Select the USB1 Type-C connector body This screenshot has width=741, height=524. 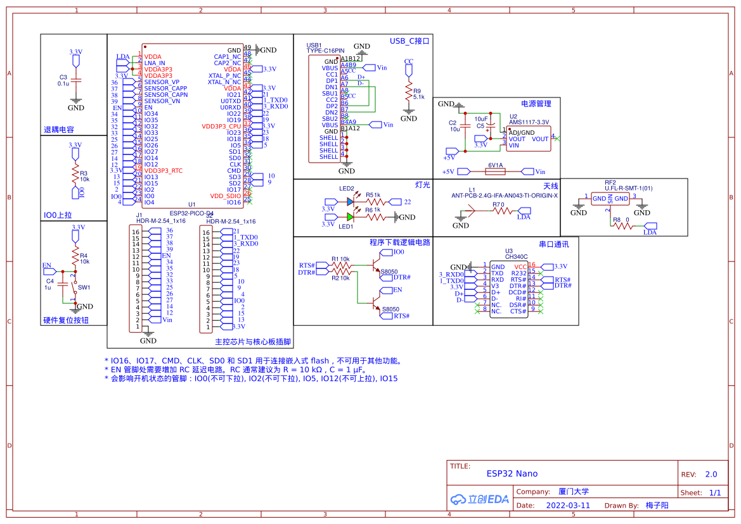(x=324, y=109)
